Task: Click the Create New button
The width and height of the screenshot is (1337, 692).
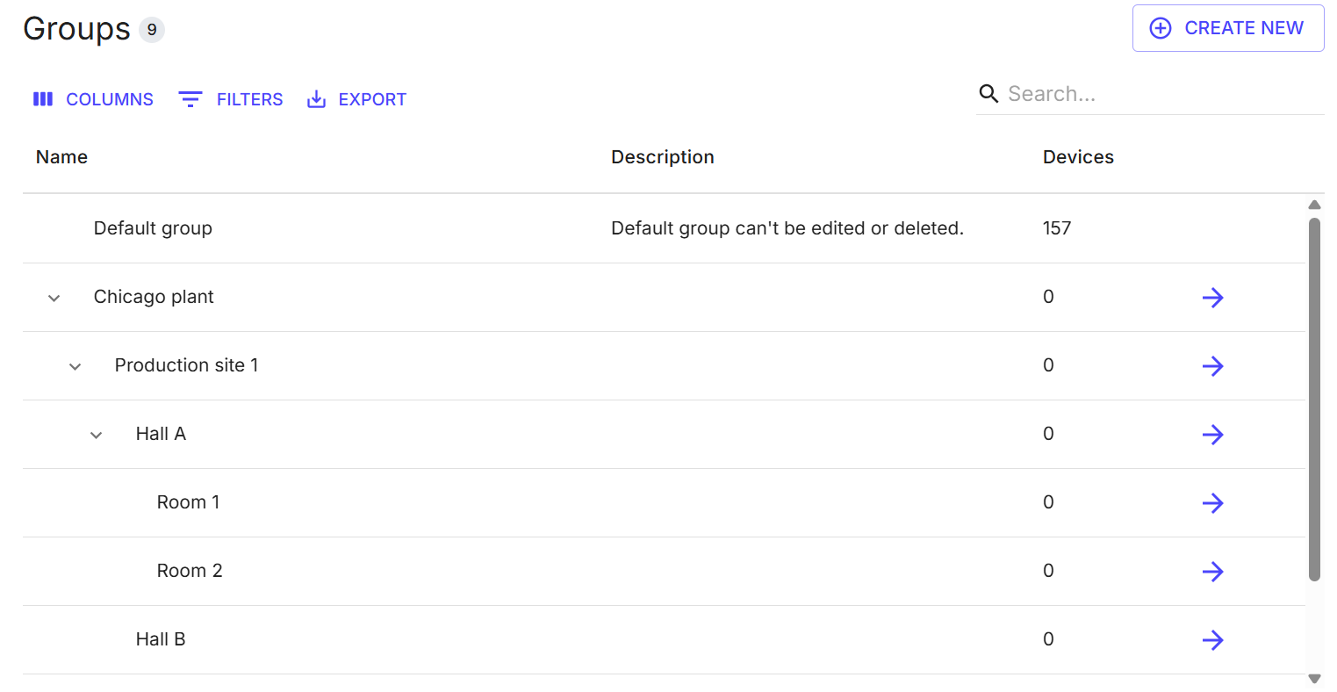Action: (1227, 28)
